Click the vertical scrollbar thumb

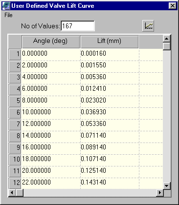point(167,46)
